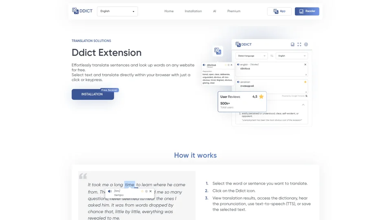The image size is (391, 220).
Task: Click the resize handle of the source text box
Action: [306, 75]
